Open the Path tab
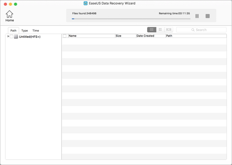Image resolution: width=232 pixels, height=165 pixels. [13, 30]
